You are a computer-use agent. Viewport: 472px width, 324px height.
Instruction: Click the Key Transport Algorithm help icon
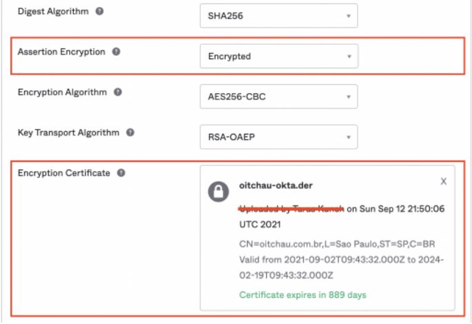(130, 132)
